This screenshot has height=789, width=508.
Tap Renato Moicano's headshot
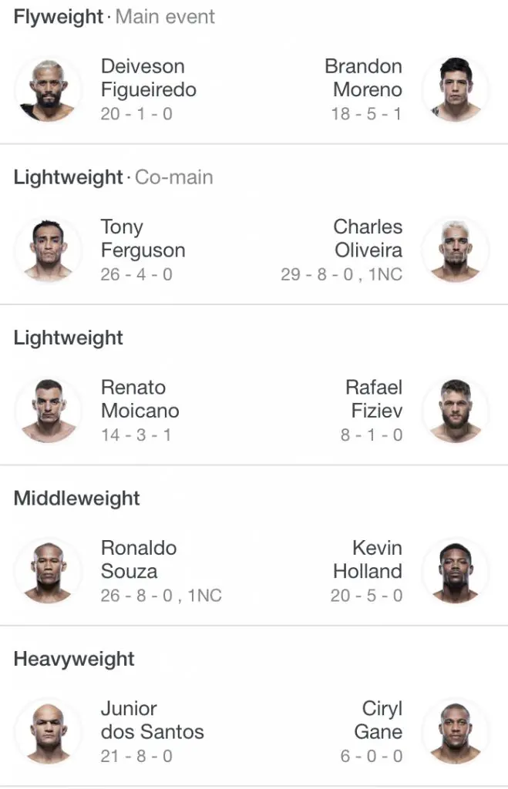tap(48, 411)
